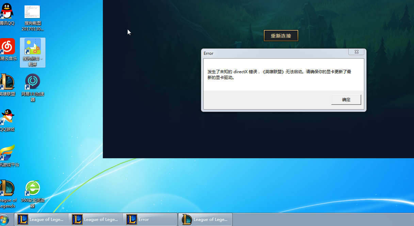Click the 重新连接 reconnect button

[x=281, y=36]
